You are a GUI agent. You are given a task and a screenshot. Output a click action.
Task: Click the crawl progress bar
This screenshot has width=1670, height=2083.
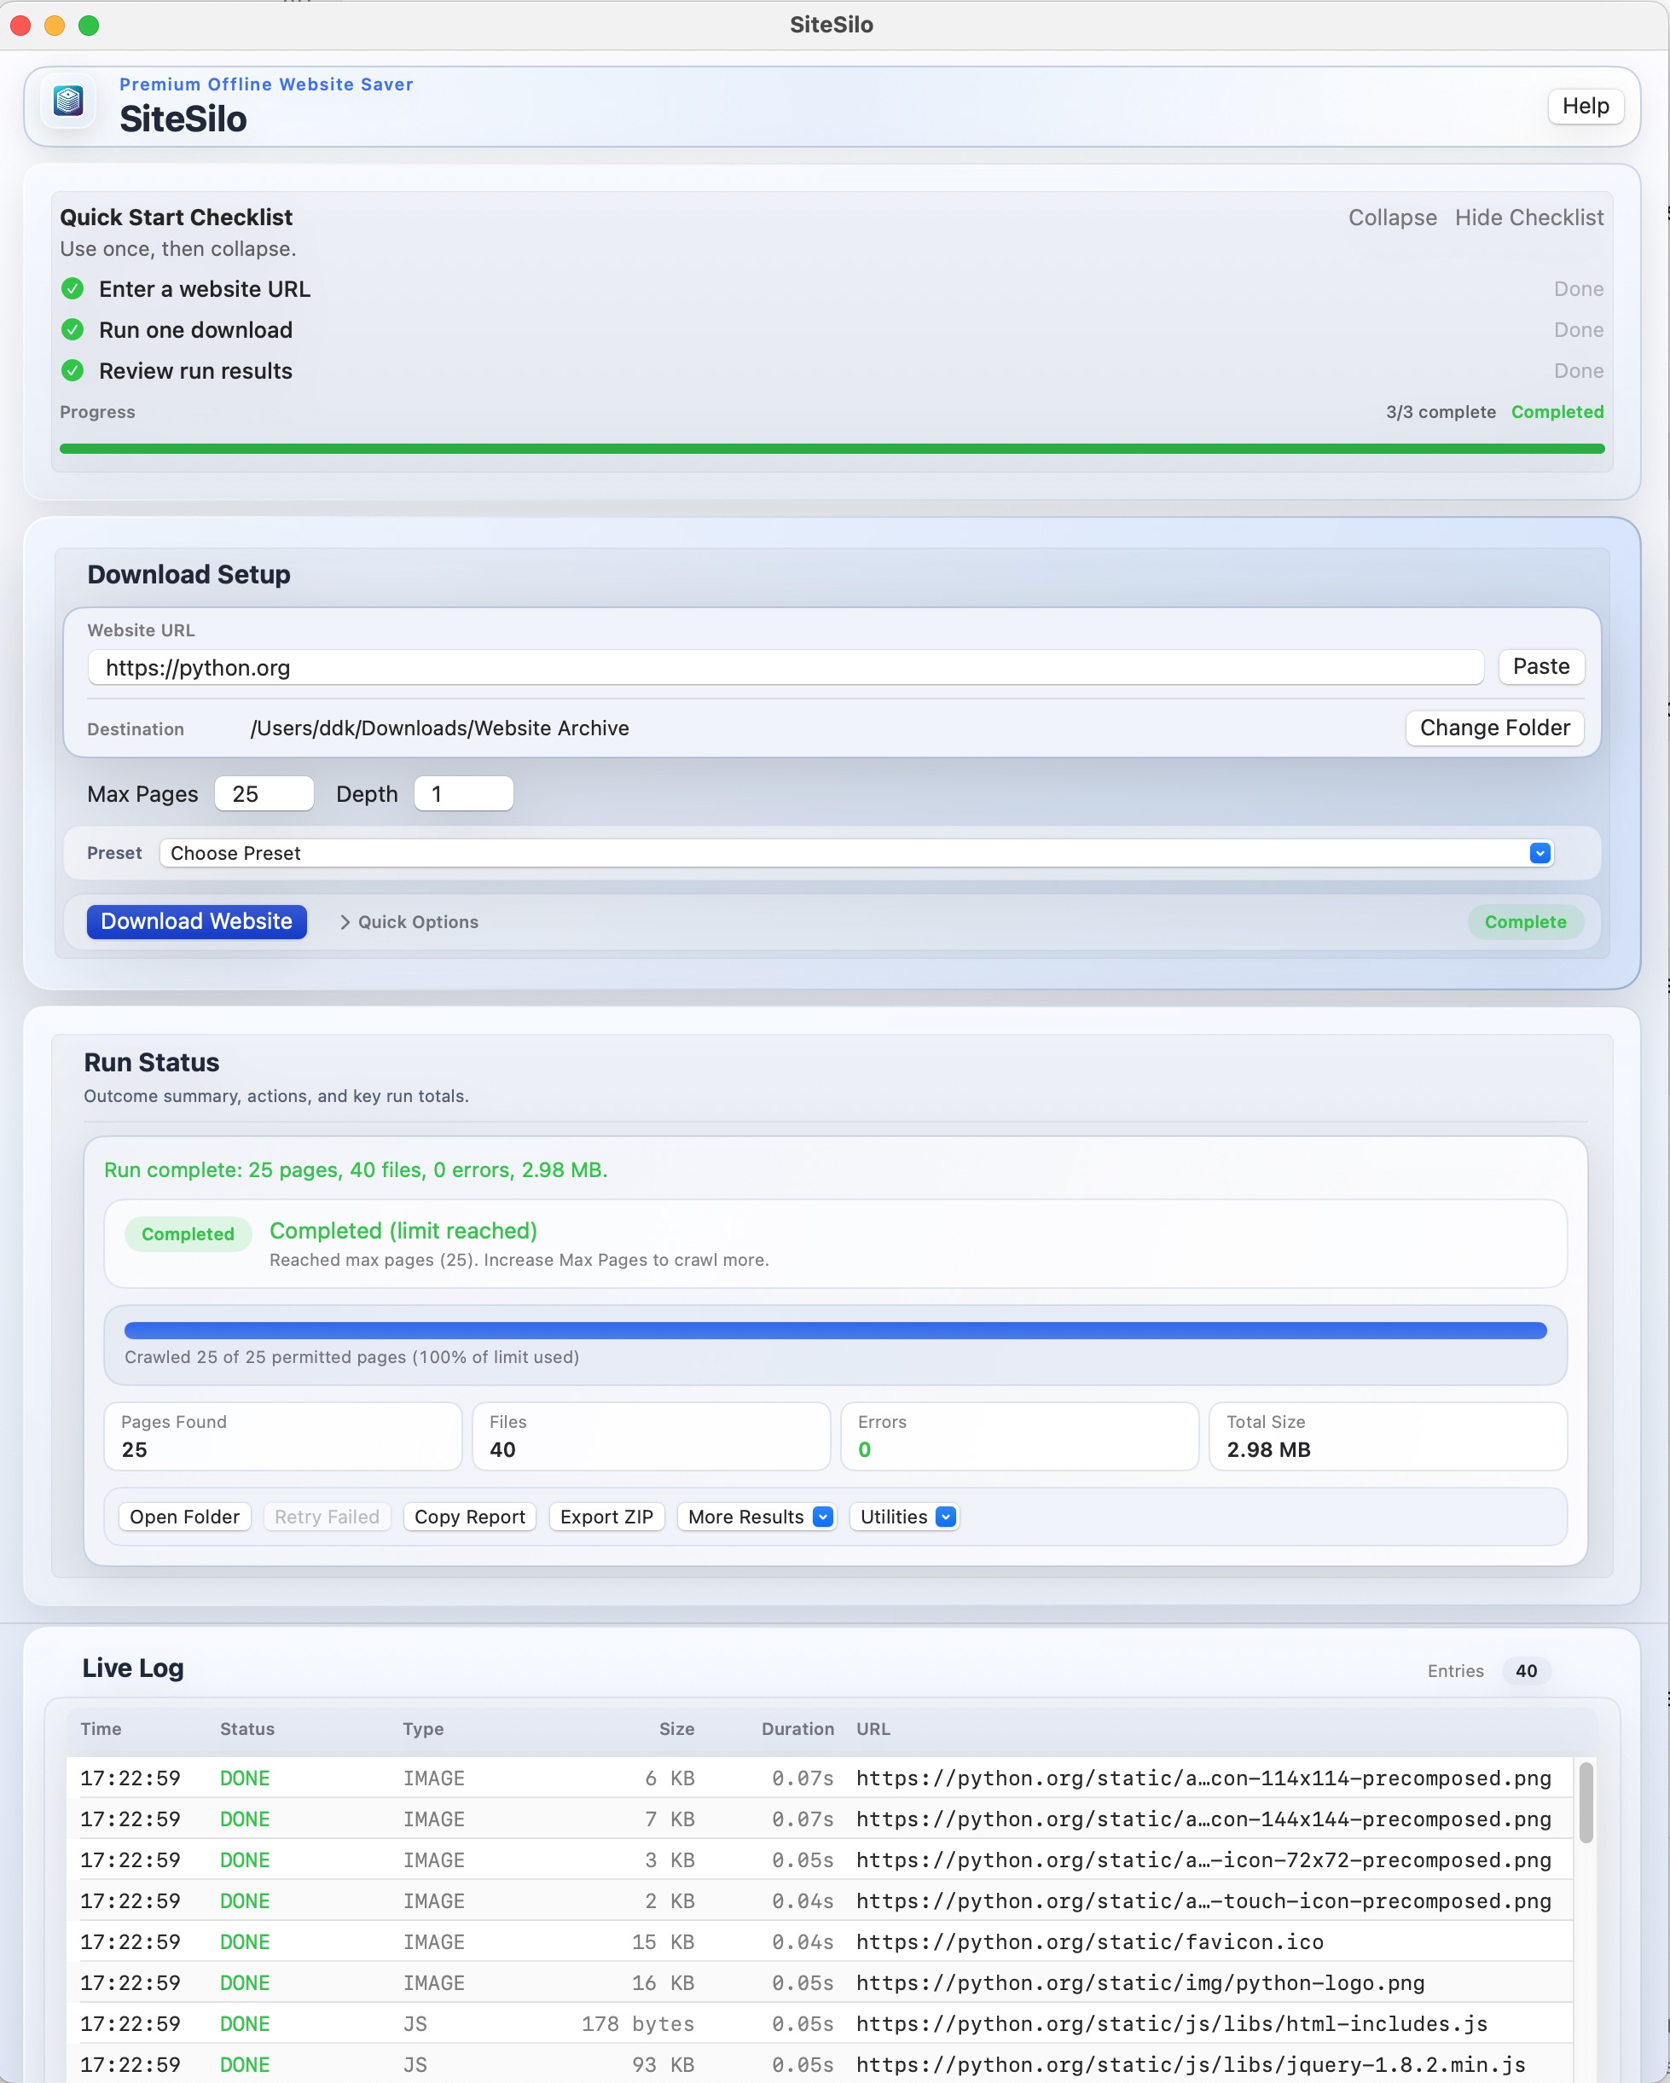tap(836, 1331)
